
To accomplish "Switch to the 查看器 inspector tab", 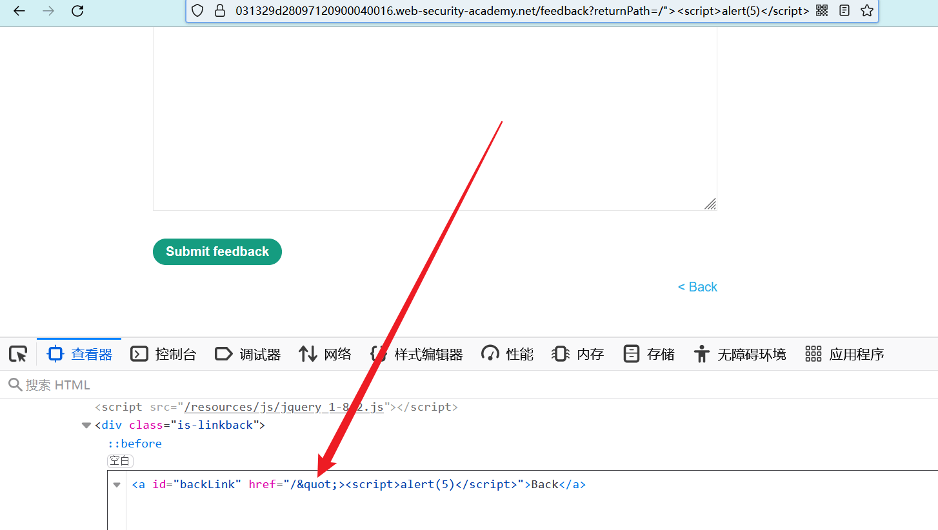I will (x=79, y=354).
